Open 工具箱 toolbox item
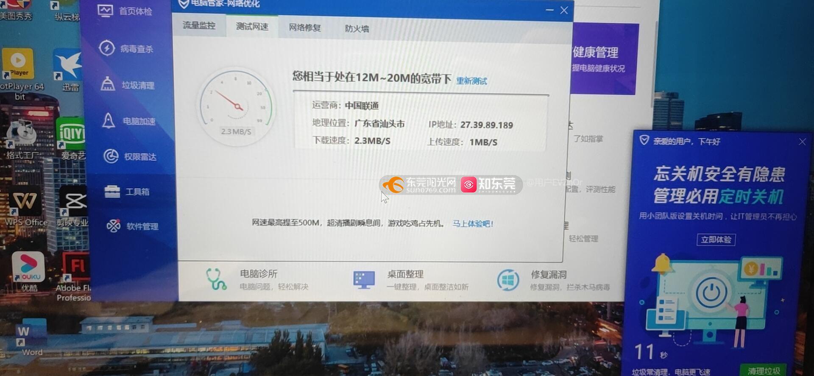Viewport: 814px width, 376px height. click(127, 192)
